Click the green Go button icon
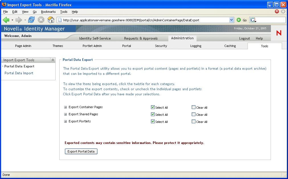Screen dimensions: 288x179 pos(239,20)
